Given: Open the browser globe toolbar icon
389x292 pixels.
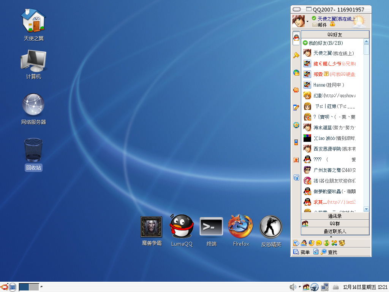Looking at the screenshot, I should 312,243.
